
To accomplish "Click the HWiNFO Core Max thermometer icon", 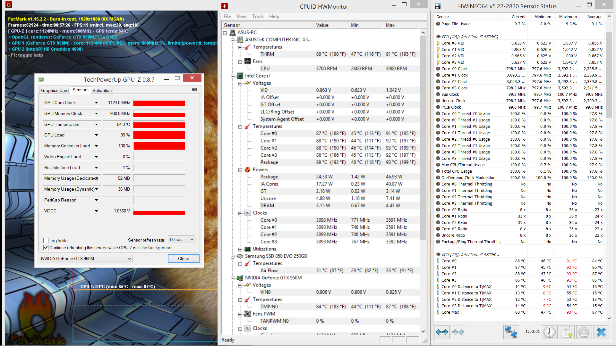I will click(x=438, y=312).
